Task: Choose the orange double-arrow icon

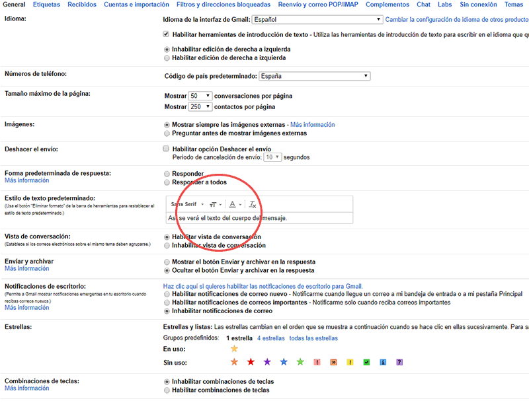Action: click(333, 362)
